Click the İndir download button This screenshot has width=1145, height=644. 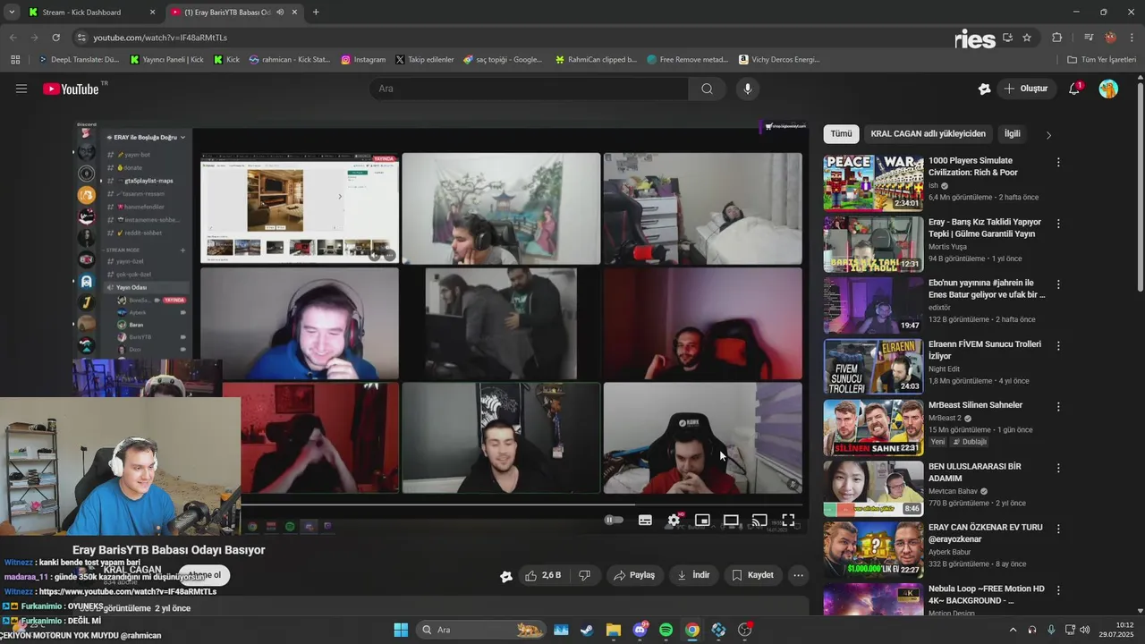(693, 575)
